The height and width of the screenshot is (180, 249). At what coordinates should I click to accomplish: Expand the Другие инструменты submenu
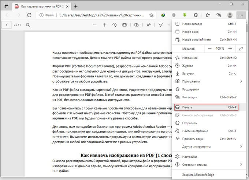click(x=209, y=147)
